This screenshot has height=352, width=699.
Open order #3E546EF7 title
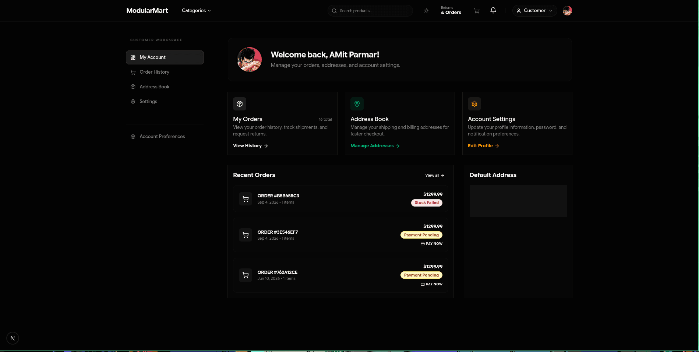[278, 232]
